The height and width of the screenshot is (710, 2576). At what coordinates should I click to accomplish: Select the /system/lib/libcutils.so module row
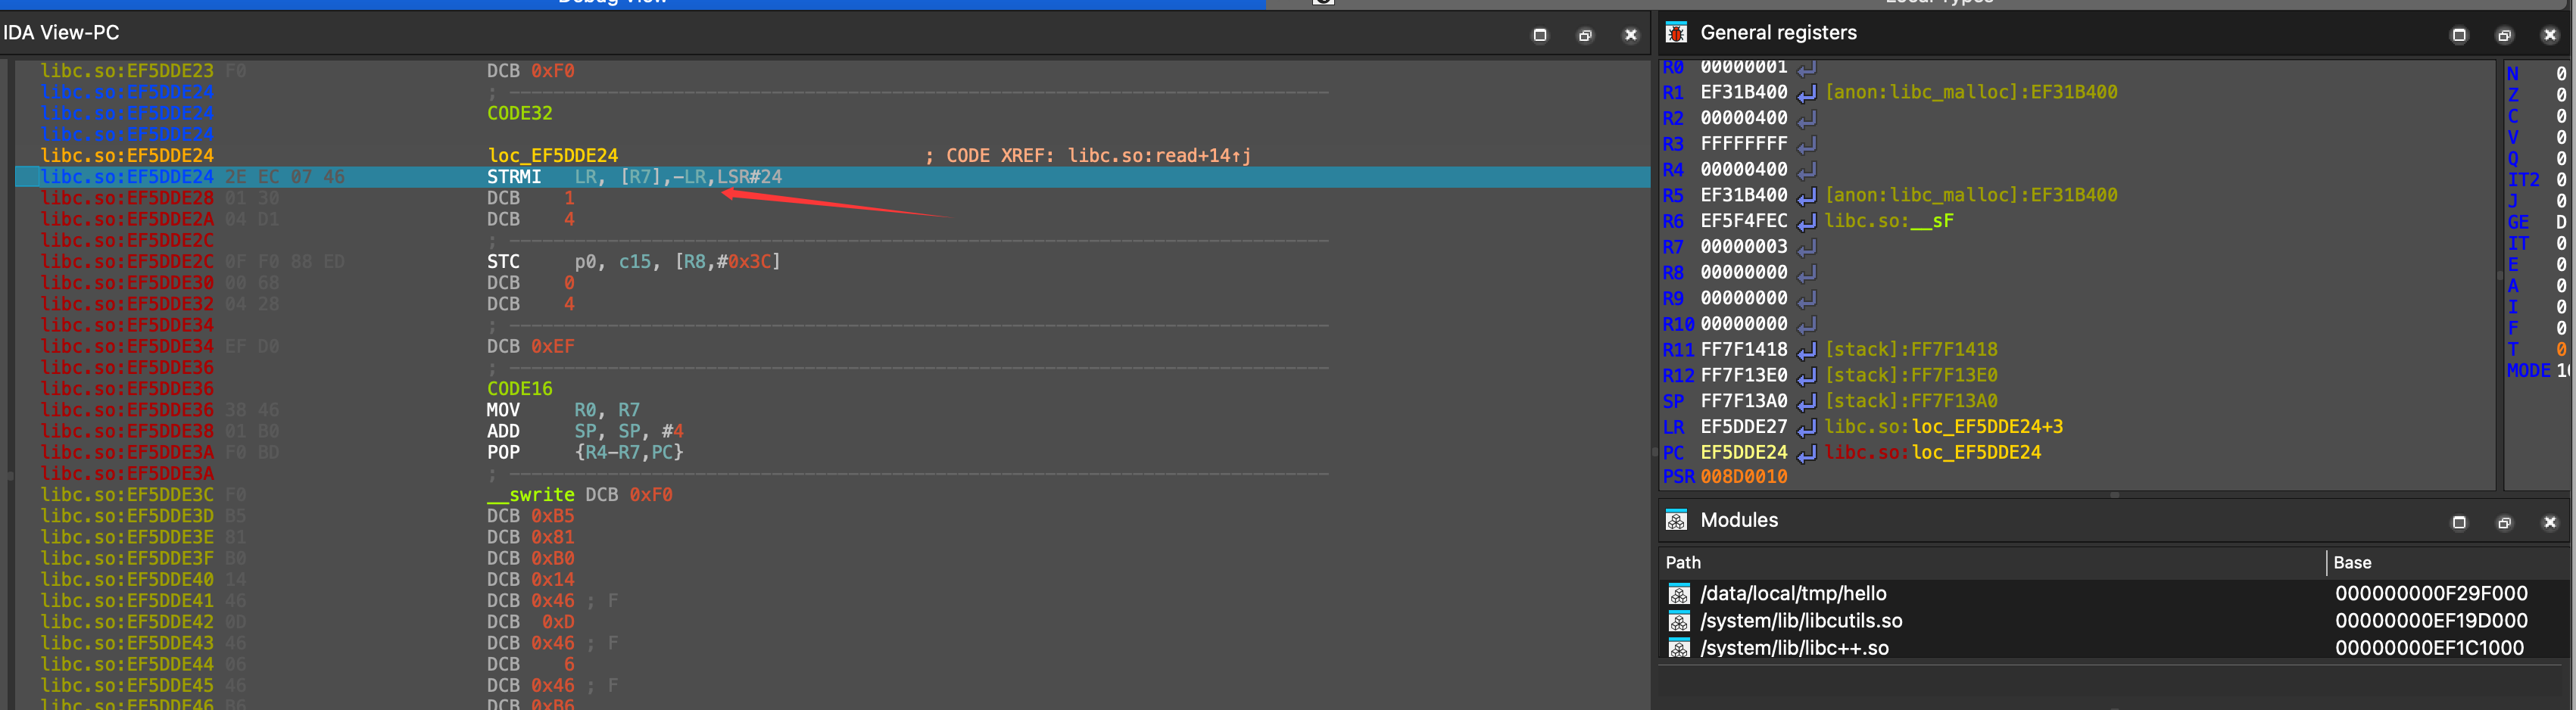pos(1801,621)
